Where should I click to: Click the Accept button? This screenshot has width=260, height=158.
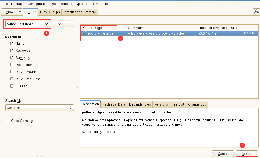(247, 154)
